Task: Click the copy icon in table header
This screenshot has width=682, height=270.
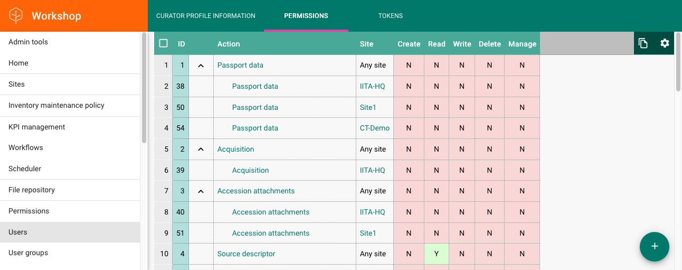Action: tap(643, 43)
